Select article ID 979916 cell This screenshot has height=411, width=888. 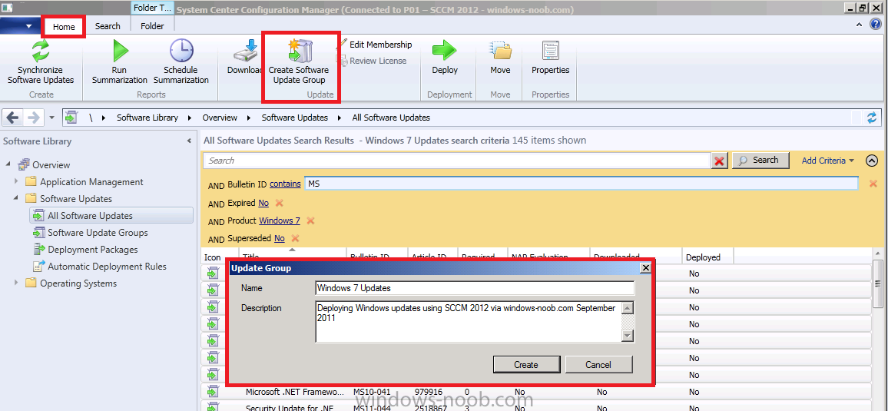click(428, 392)
